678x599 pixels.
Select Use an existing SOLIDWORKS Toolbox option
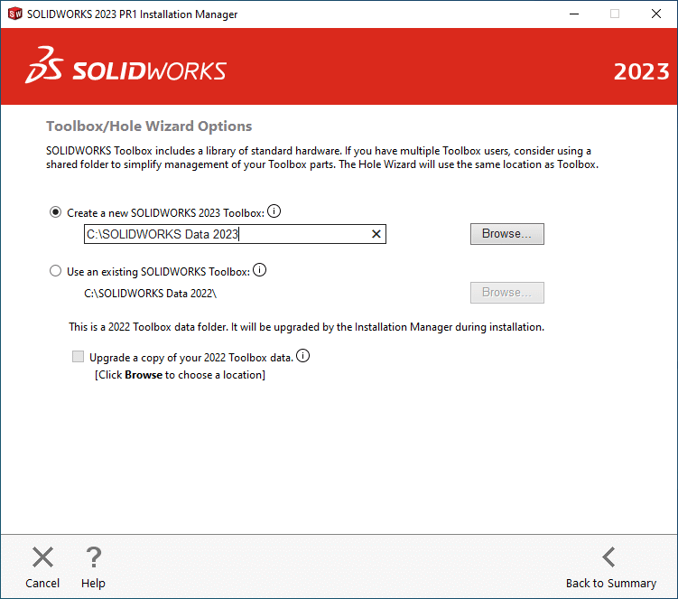pyautogui.click(x=55, y=271)
